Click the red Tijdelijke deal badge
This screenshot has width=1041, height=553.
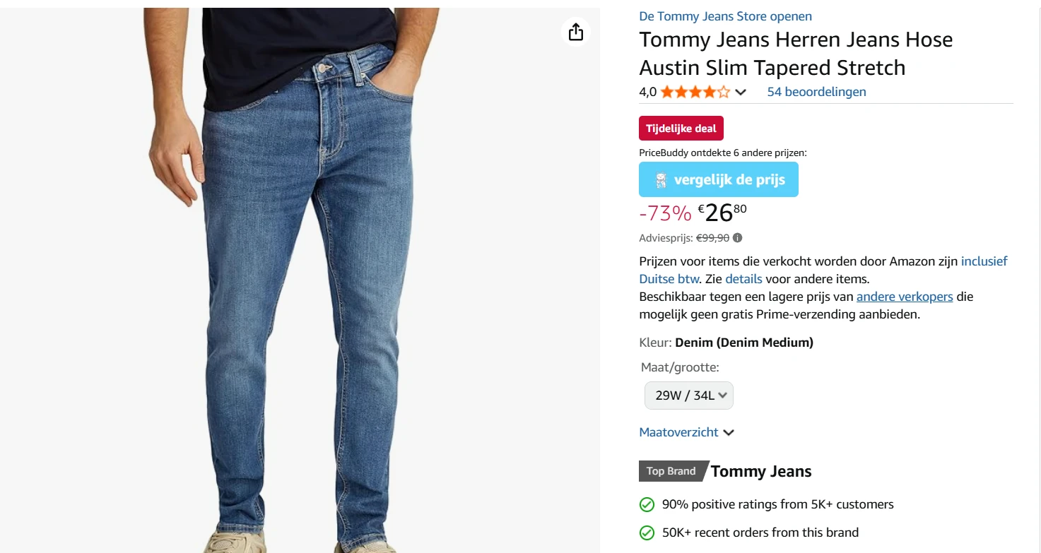681,129
